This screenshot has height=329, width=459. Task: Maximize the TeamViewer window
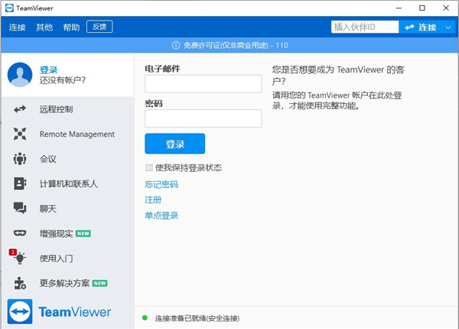(x=422, y=8)
